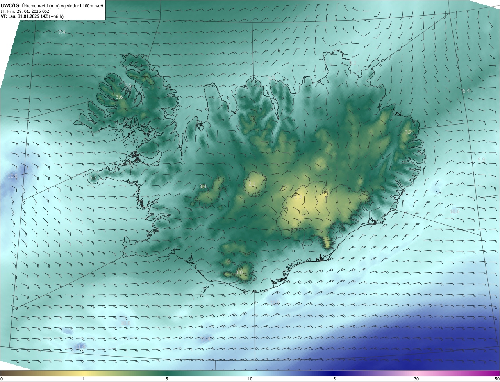Click the 0 tick on the color scale

tap(2, 379)
